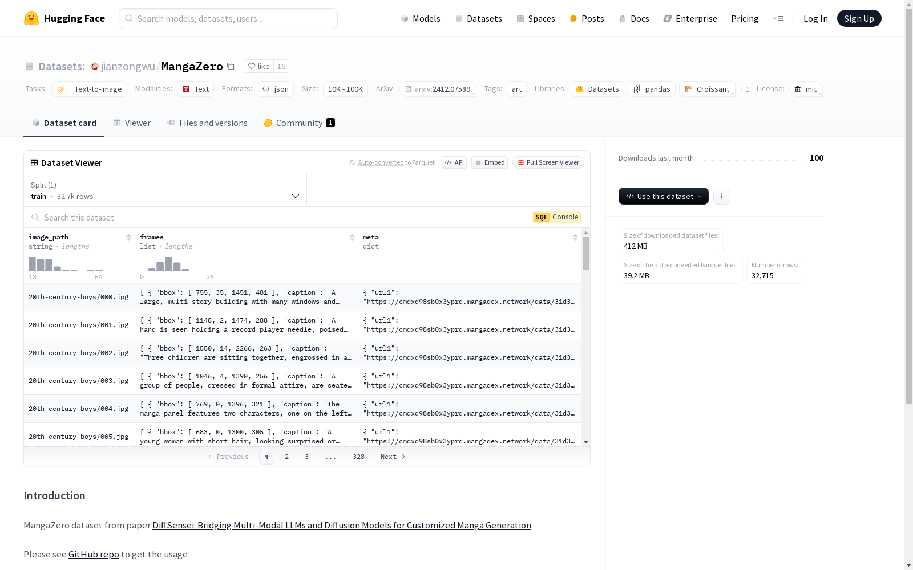Select the 10K - 100K size tag
This screenshot has height=570, width=913.
click(x=345, y=89)
